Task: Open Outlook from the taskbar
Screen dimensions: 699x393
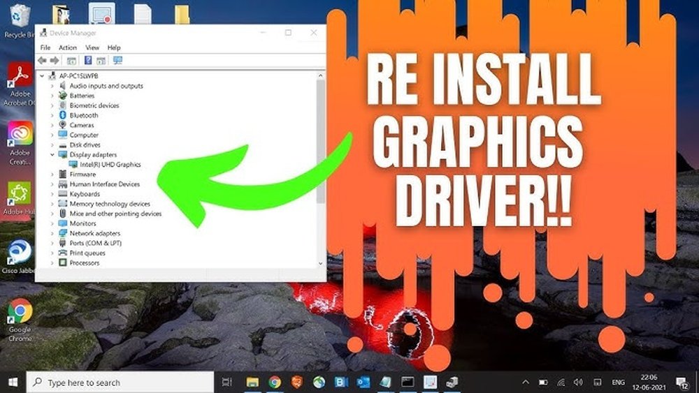Action: click(364, 382)
